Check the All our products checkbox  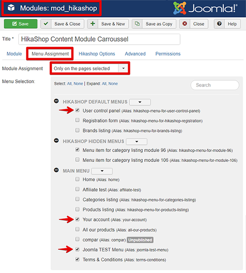point(77,230)
